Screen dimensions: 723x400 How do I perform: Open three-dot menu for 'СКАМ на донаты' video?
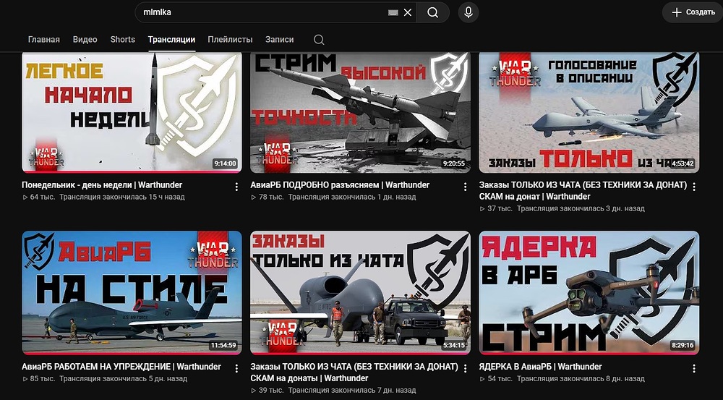(x=465, y=368)
